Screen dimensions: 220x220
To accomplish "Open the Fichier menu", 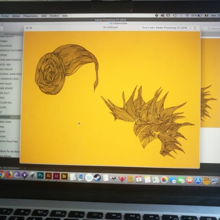I will tap(5, 16).
